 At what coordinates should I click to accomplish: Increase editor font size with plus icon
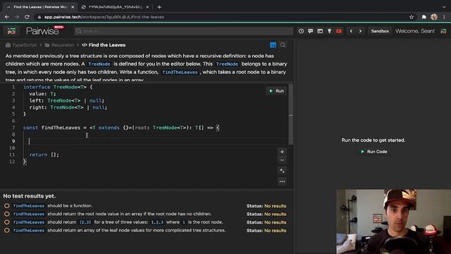click(282, 152)
